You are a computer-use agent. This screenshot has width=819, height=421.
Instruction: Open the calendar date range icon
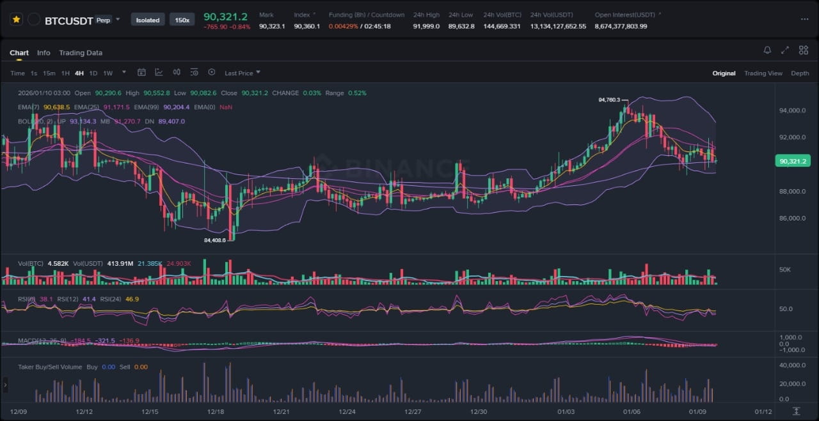click(x=141, y=72)
